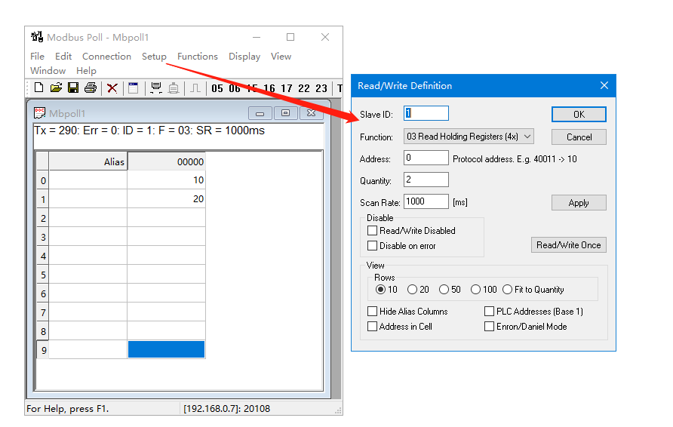Select the 20 rows radio button
Screen dimensions: 673x427
coord(412,290)
